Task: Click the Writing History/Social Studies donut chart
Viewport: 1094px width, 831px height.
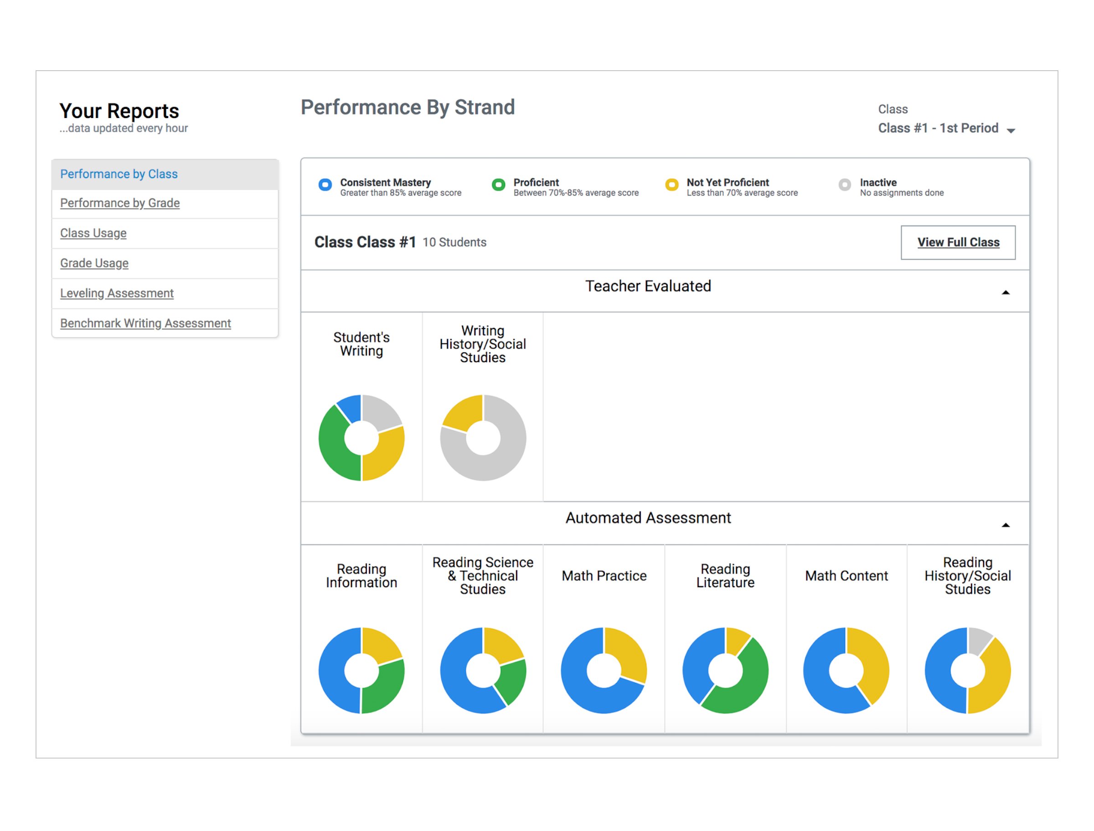Action: (483, 438)
